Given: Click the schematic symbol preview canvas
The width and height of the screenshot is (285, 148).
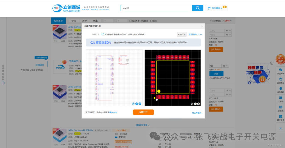Looking at the screenshot, I should point(114,78).
